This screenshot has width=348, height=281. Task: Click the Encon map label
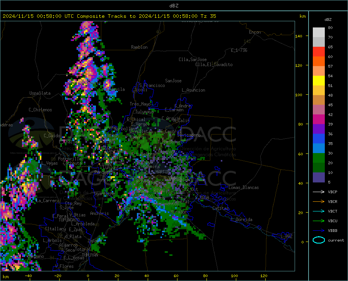pyautogui.click(x=255, y=32)
